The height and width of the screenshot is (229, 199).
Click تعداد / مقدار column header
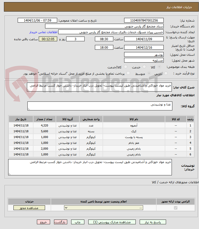tap(45, 119)
